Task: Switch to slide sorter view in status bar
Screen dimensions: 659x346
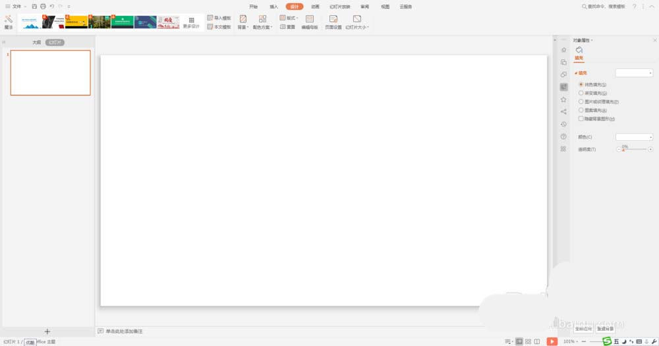Action: [529, 341]
